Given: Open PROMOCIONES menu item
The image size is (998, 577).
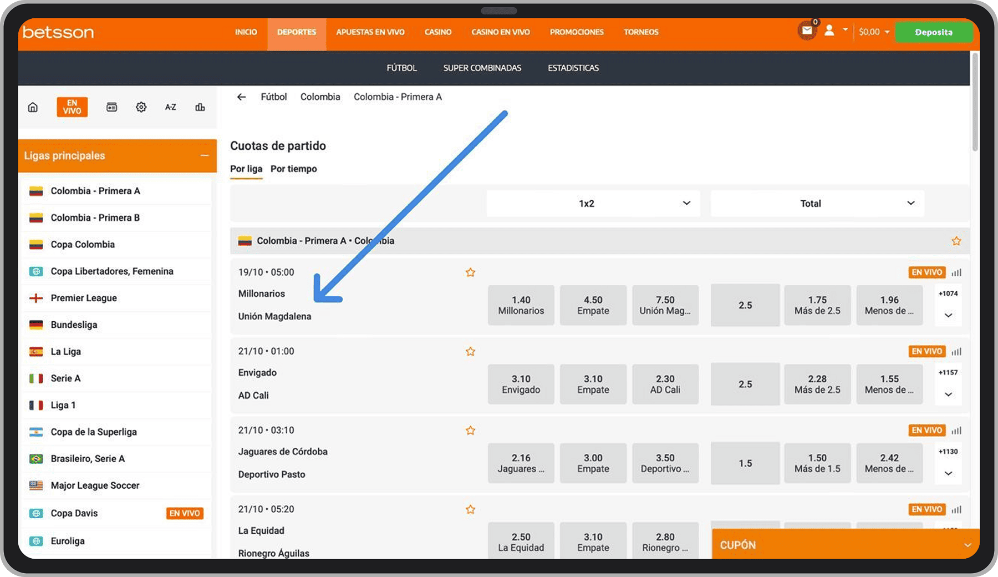Looking at the screenshot, I should point(577,32).
